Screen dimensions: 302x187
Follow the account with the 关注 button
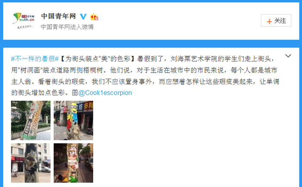276,21
